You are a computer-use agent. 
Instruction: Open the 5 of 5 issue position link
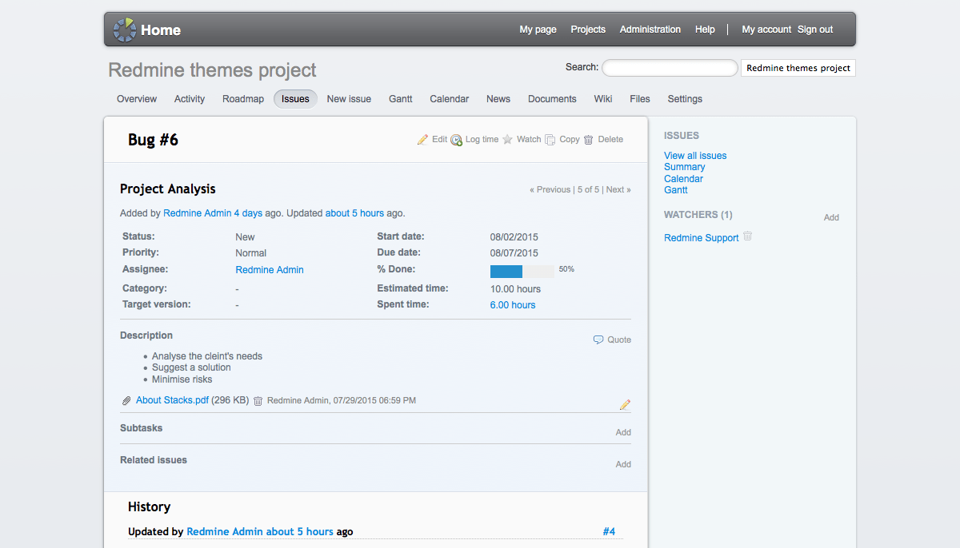click(x=588, y=190)
